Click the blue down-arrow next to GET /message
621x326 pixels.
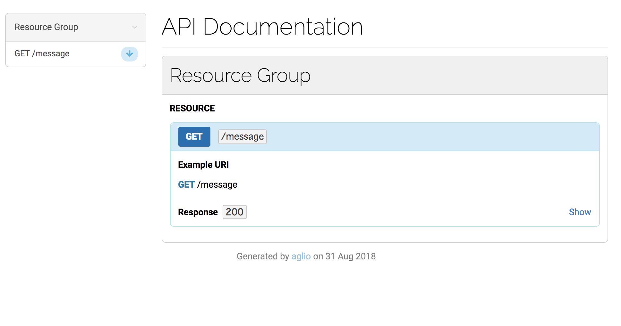[129, 54]
